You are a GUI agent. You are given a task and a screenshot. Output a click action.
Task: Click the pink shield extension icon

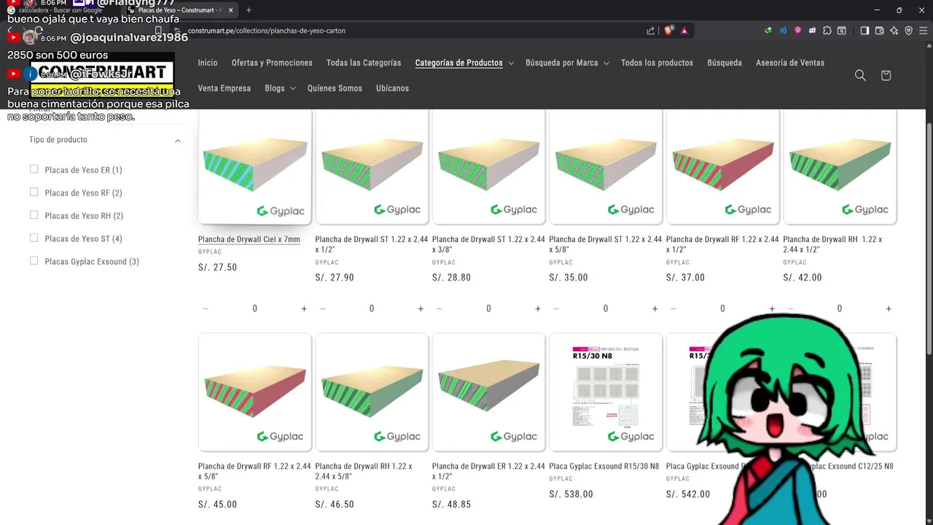pyautogui.click(x=798, y=31)
